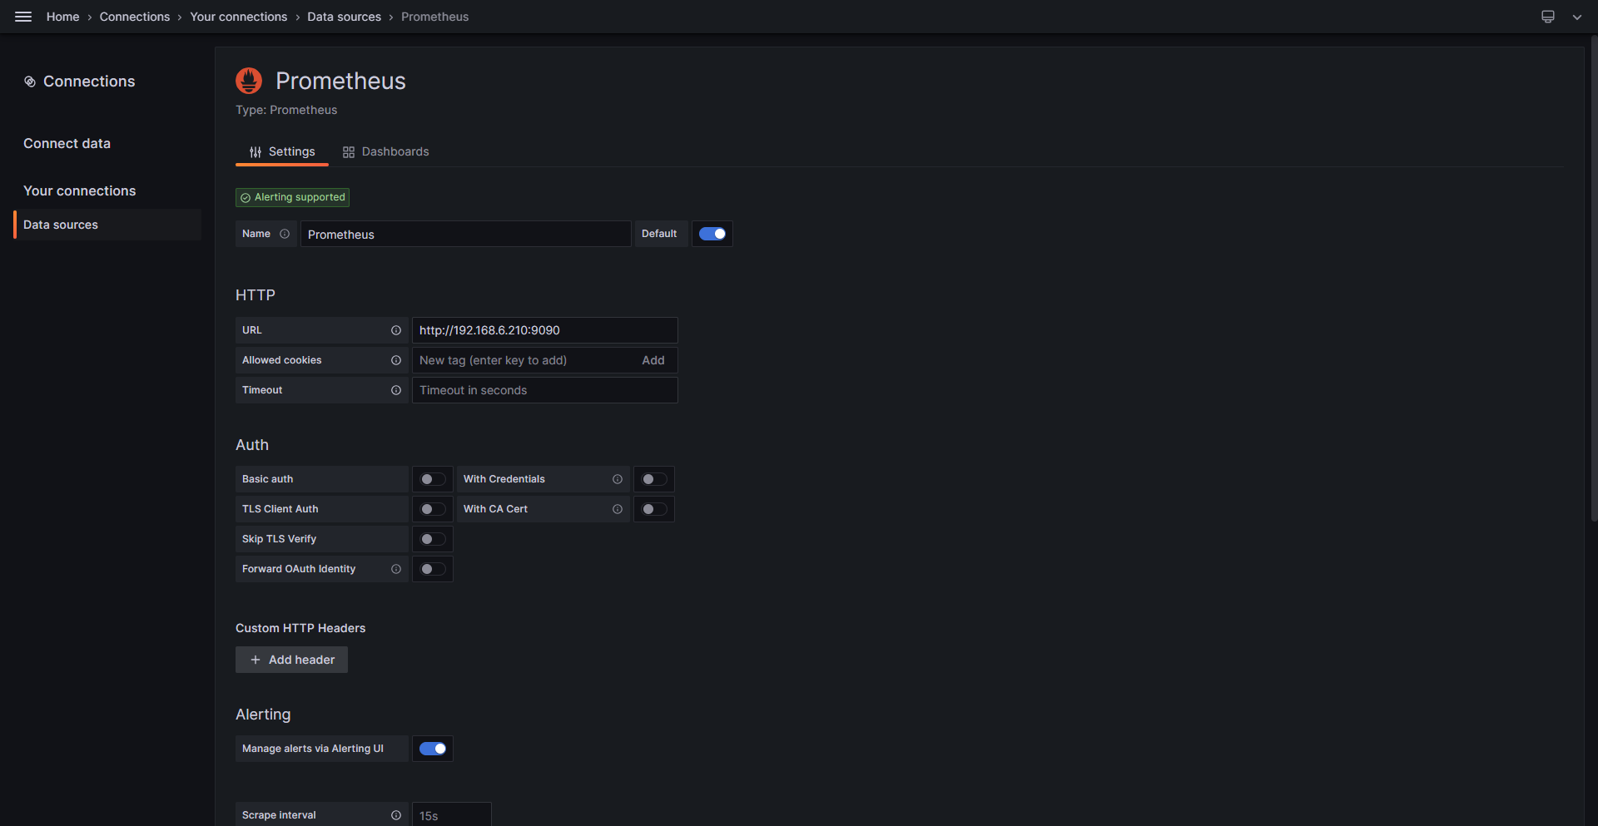
Task: Open Your connections in sidebar
Action: (x=79, y=191)
